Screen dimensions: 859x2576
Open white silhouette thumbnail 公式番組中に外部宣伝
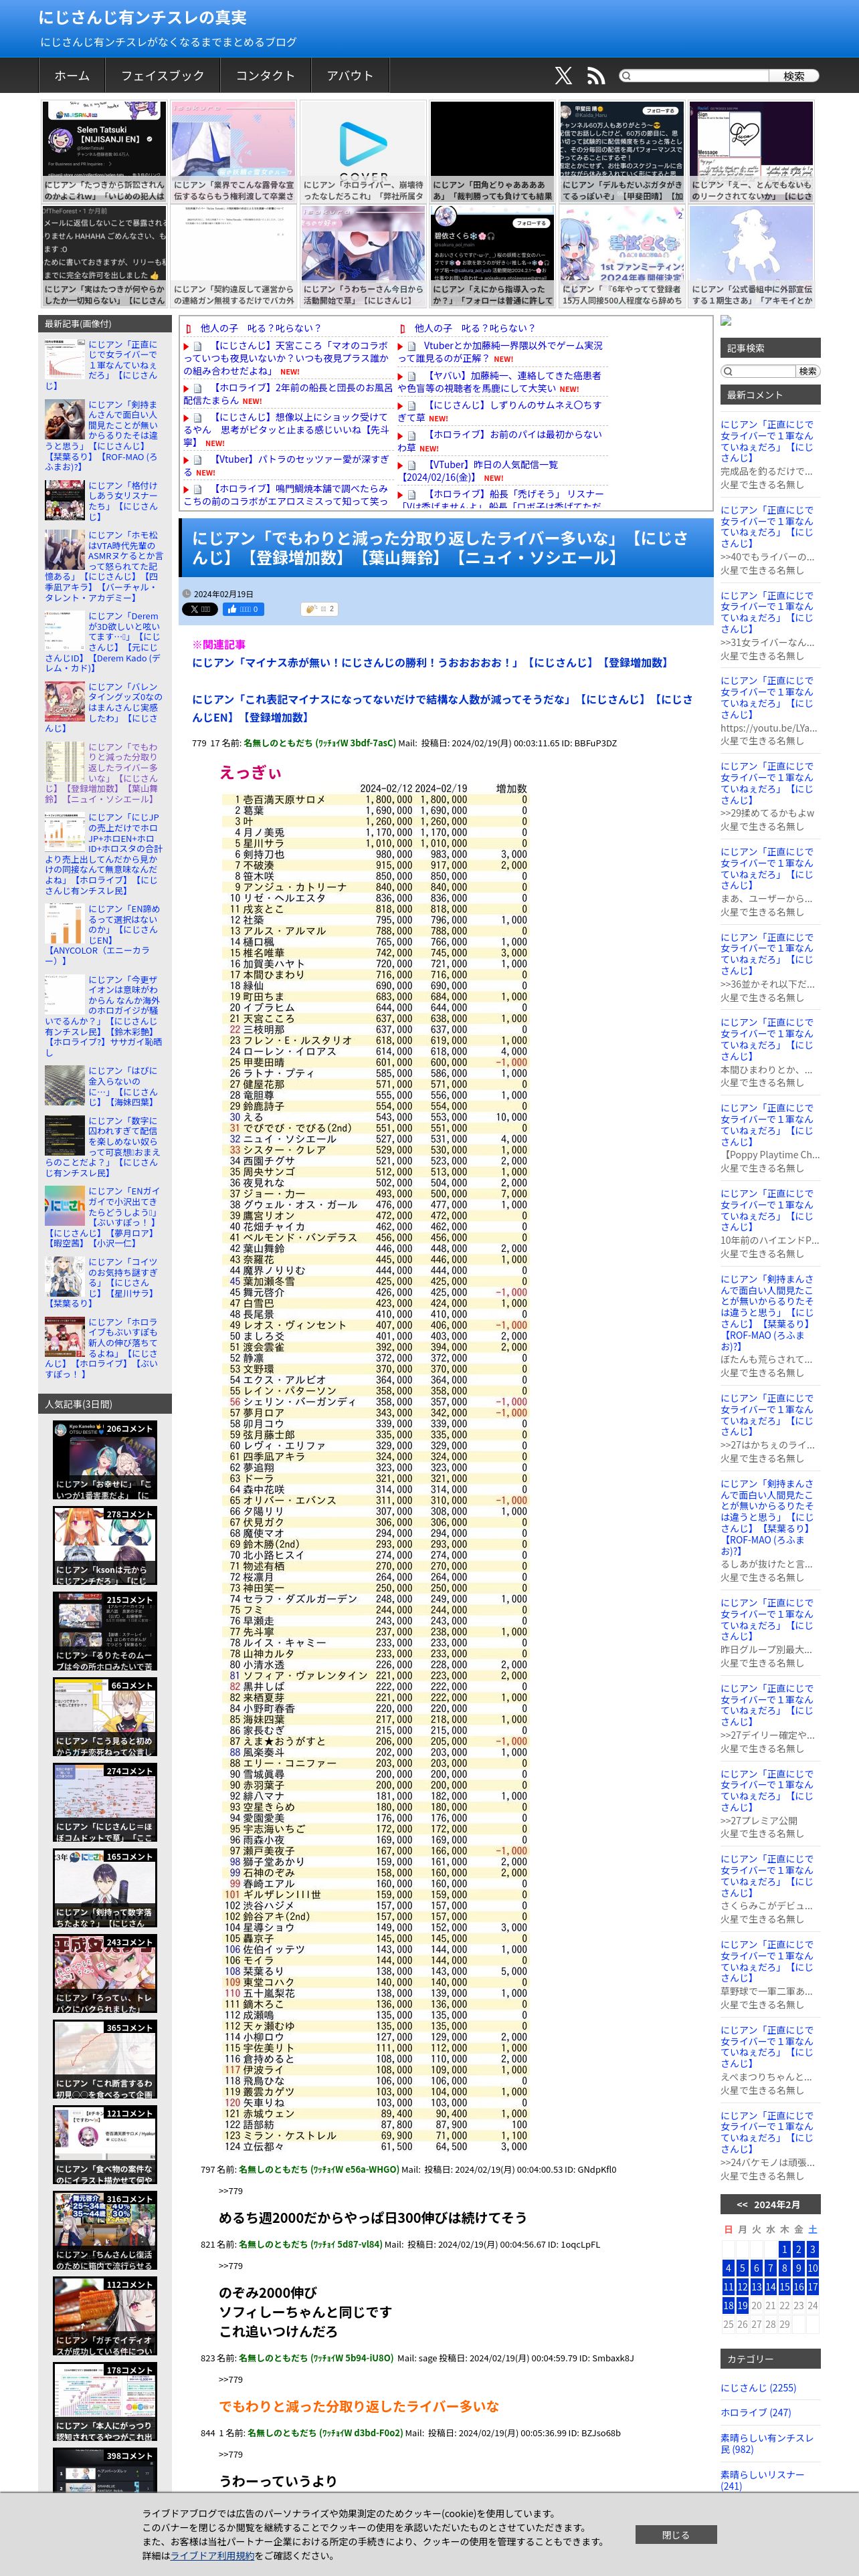point(752,257)
